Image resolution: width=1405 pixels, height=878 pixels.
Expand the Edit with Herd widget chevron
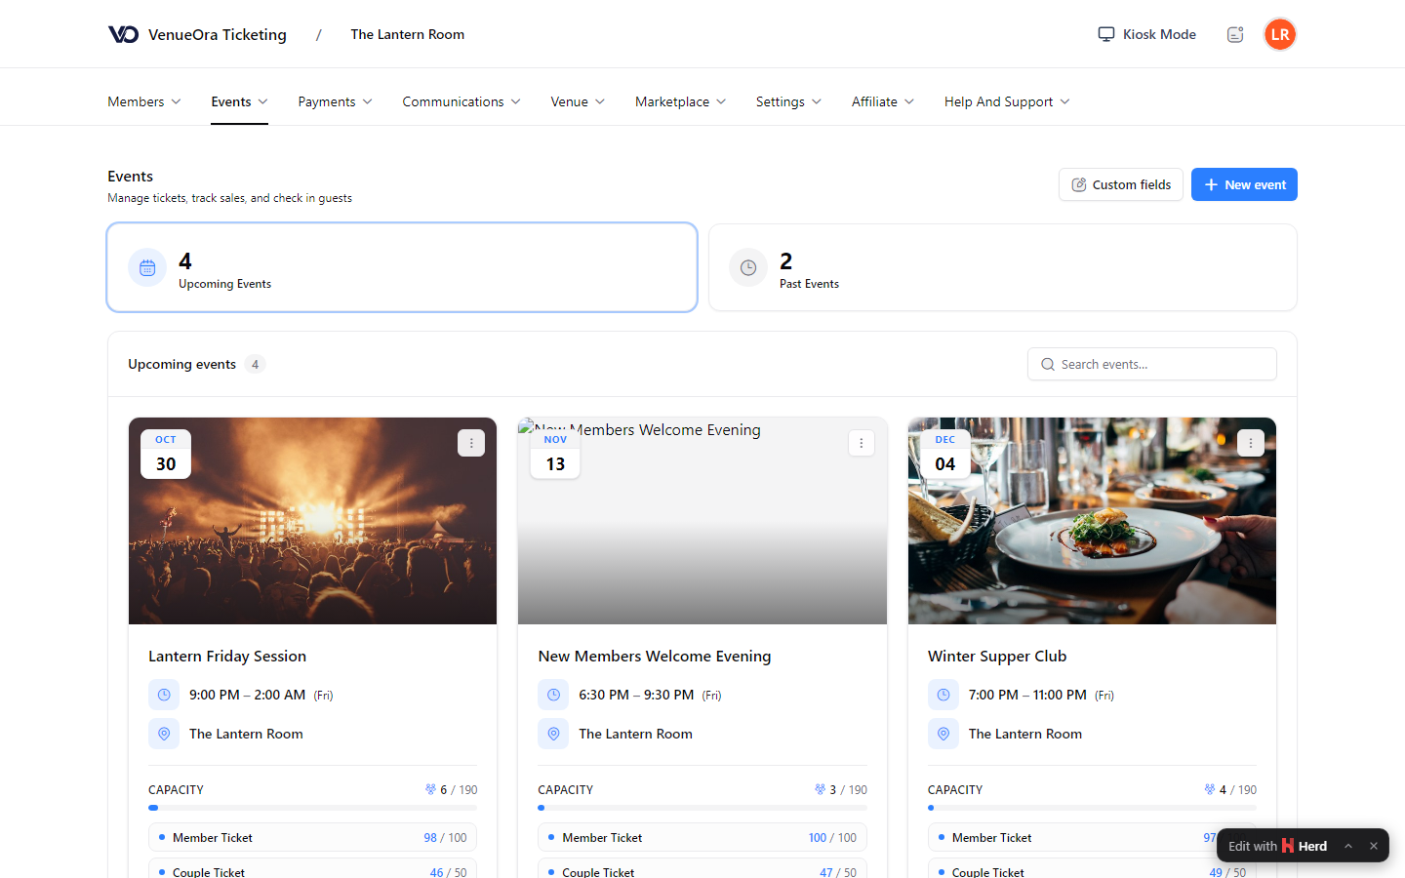(1348, 846)
